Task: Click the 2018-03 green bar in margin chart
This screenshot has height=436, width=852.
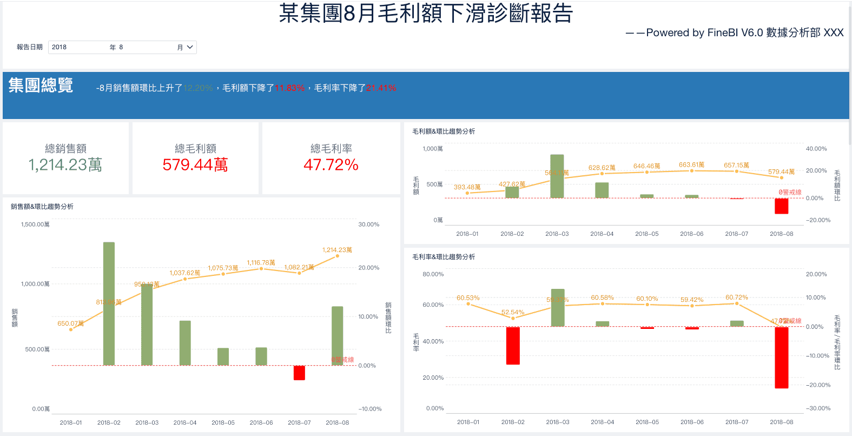Action: point(558,308)
